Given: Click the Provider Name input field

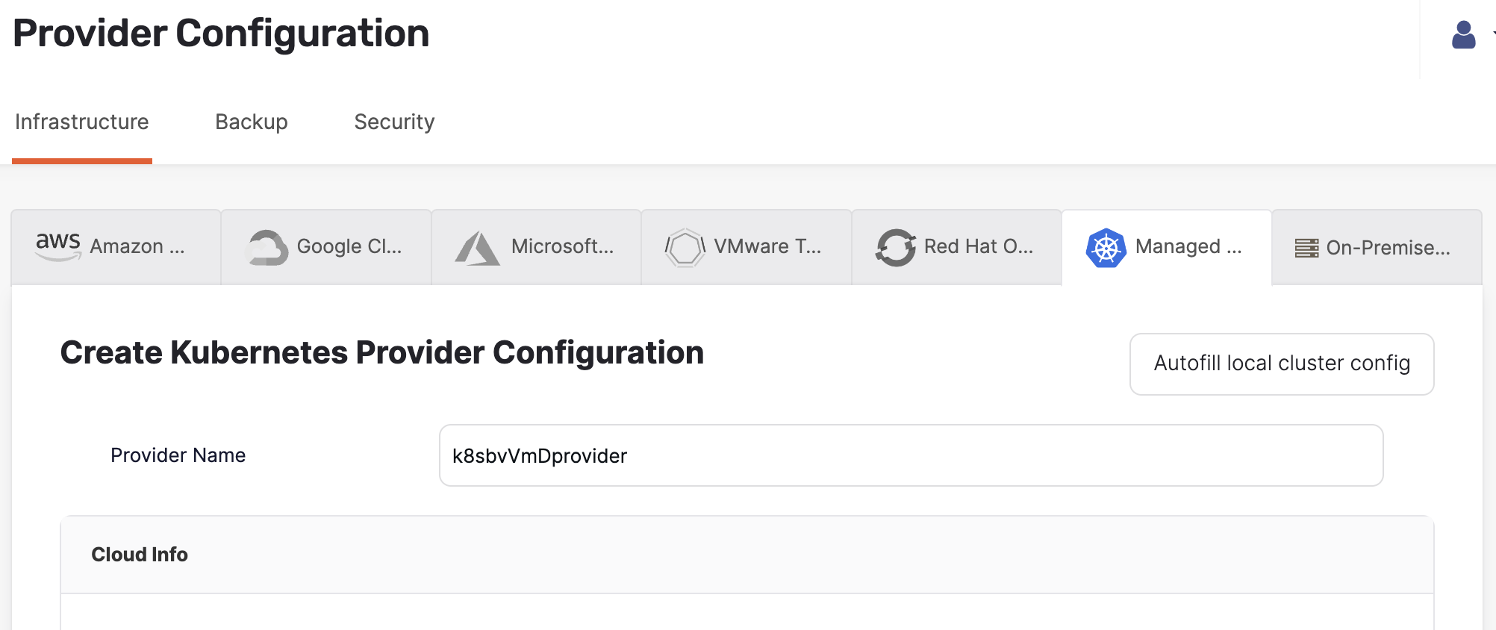Looking at the screenshot, I should coord(911,455).
